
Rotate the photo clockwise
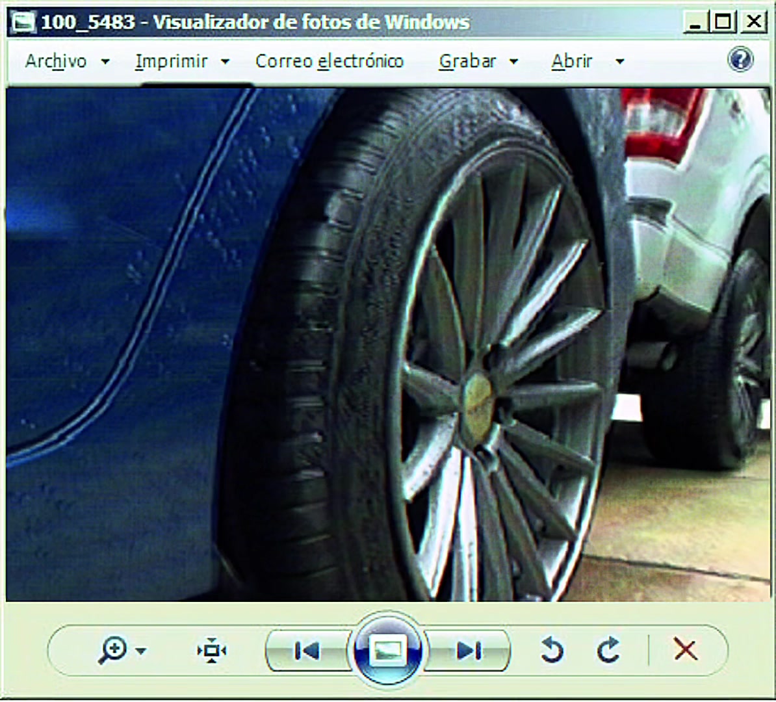609,649
